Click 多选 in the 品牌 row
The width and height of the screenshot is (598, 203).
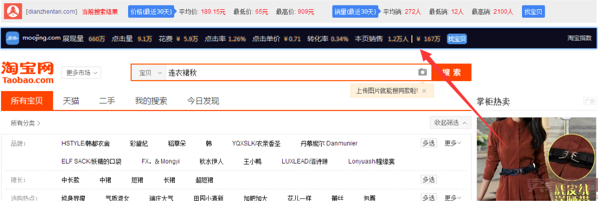coord(429,143)
